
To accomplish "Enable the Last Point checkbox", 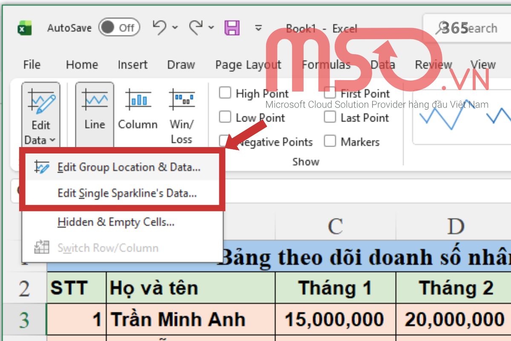I will pyautogui.click(x=330, y=117).
